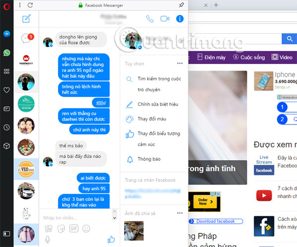Image resolution: width=297 pixels, height=247 pixels.
Task: Open the sticker picker
Action: coord(61,229)
